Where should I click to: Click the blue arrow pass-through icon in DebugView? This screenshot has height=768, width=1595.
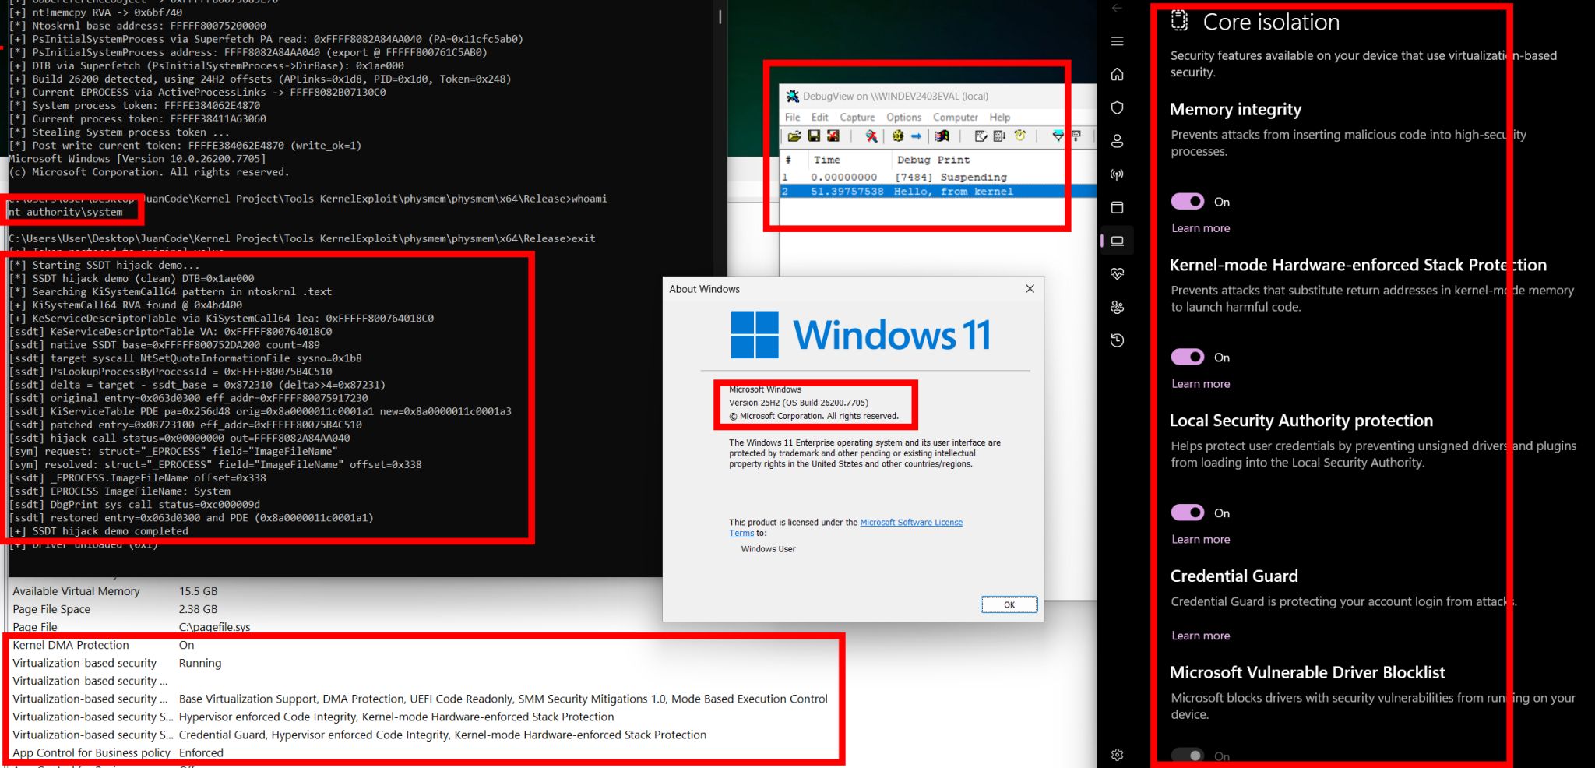917,136
